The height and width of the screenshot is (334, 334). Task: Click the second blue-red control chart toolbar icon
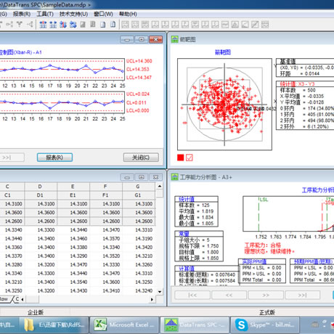pyautogui.click(x=53, y=25)
